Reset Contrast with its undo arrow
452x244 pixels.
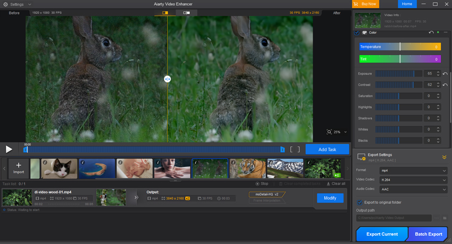(445, 85)
